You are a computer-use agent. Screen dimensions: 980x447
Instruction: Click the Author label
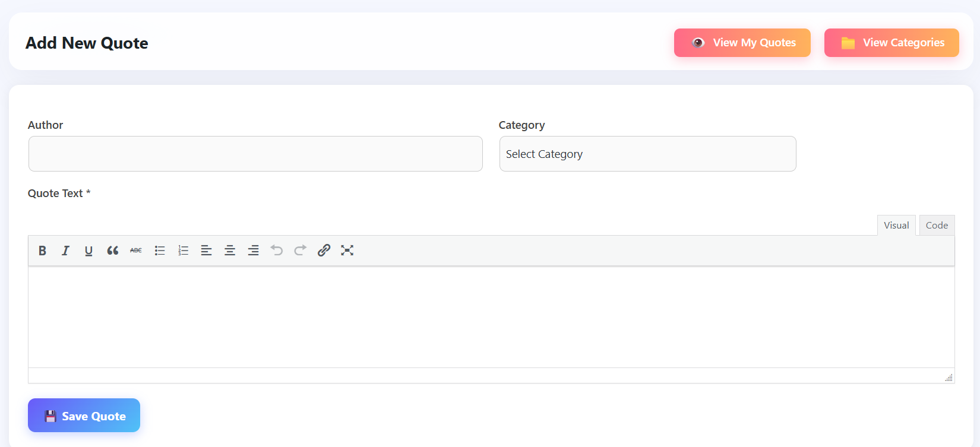45,125
